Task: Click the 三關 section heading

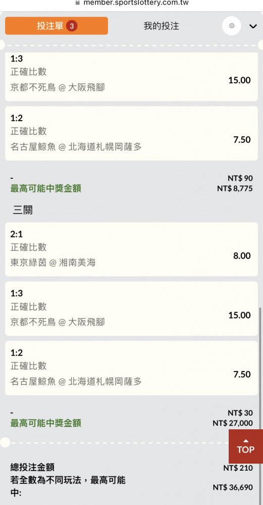Action: pyautogui.click(x=23, y=210)
